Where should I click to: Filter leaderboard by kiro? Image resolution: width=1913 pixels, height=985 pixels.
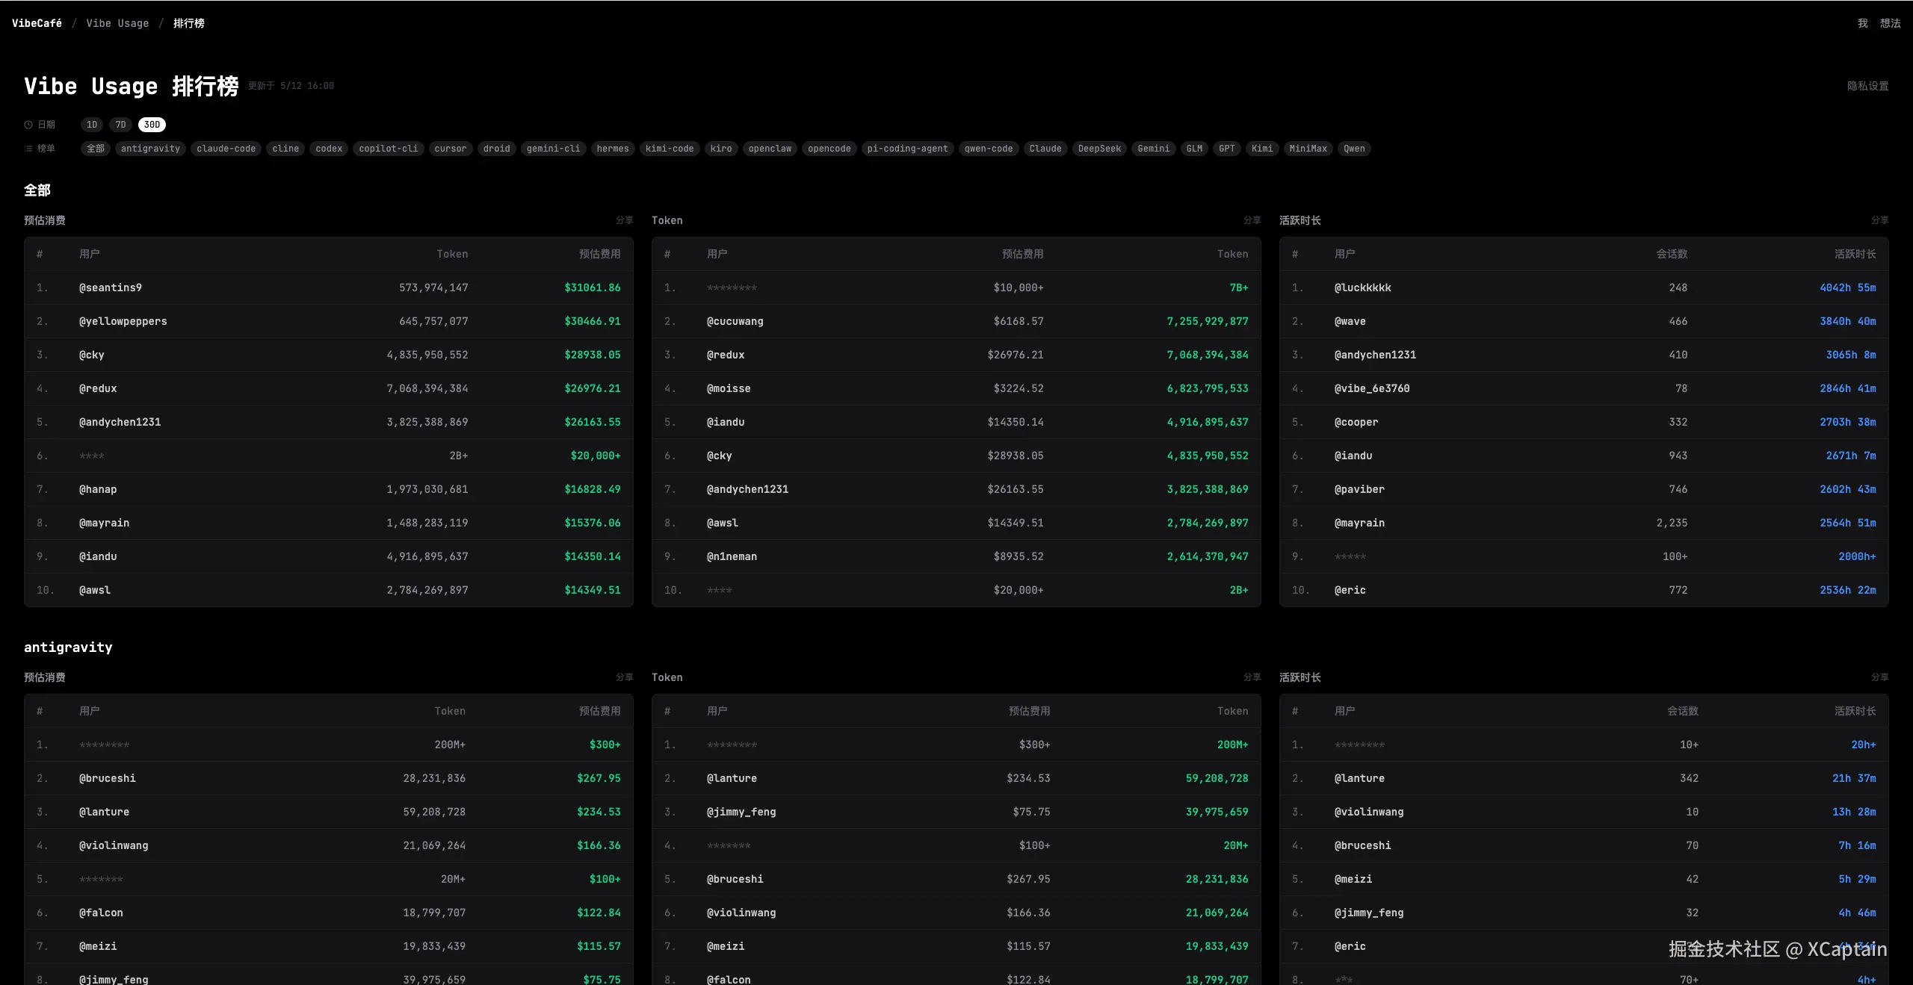click(721, 149)
